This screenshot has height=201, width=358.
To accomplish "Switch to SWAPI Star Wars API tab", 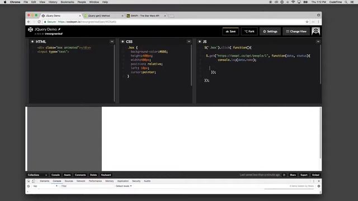I will [146, 16].
